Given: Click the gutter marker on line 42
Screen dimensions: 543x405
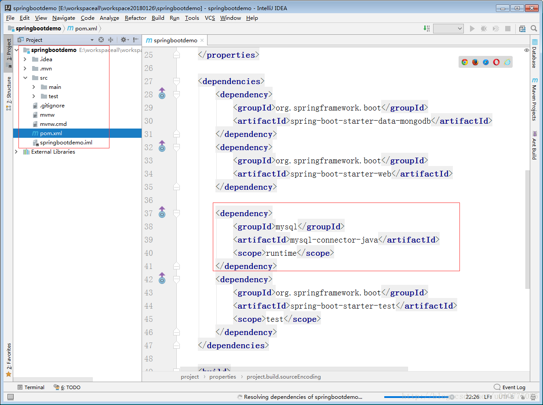Looking at the screenshot, I should pos(162,278).
